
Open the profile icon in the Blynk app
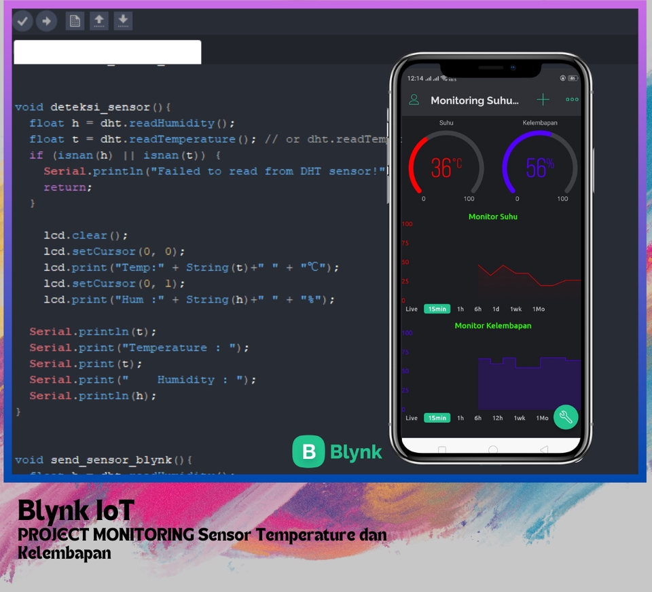414,100
